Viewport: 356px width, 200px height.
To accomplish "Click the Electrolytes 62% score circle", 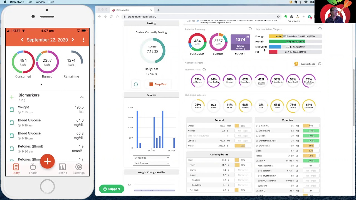I will [x=245, y=80].
